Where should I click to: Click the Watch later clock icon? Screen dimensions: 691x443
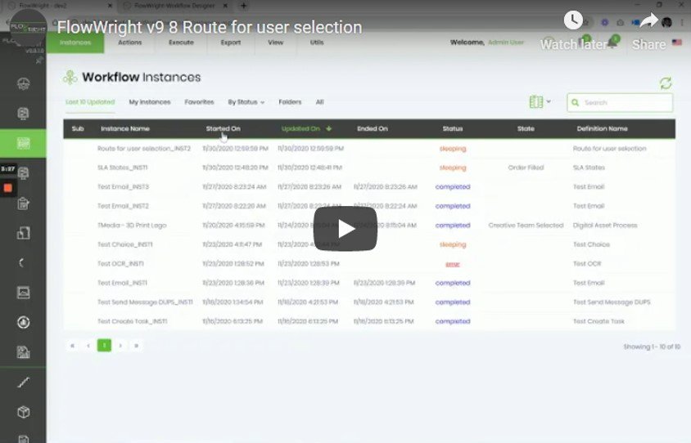point(573,21)
